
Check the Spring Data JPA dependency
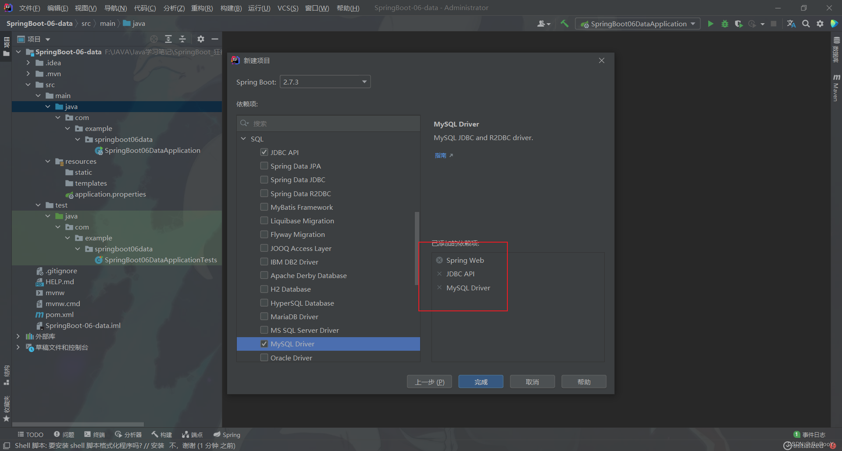tap(264, 166)
